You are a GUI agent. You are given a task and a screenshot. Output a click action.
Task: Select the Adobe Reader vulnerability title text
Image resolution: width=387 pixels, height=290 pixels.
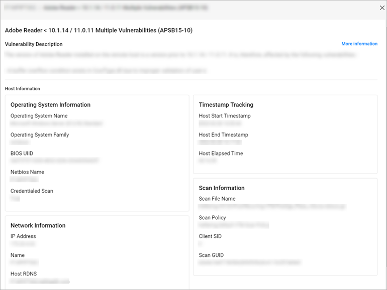[99, 30]
